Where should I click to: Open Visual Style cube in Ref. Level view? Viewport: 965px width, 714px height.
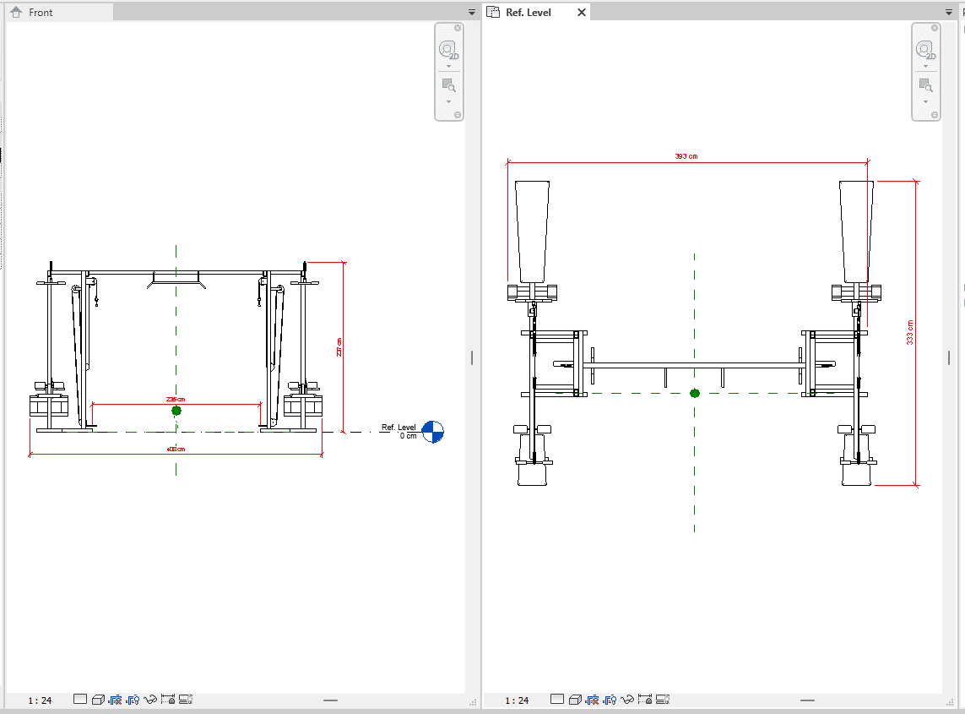(x=575, y=700)
